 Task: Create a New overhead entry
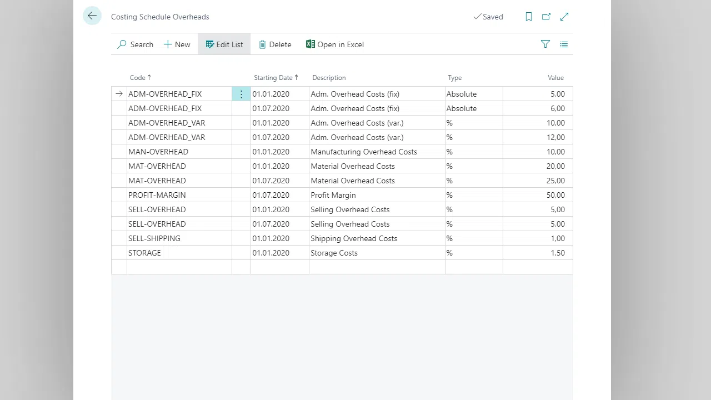pos(177,44)
